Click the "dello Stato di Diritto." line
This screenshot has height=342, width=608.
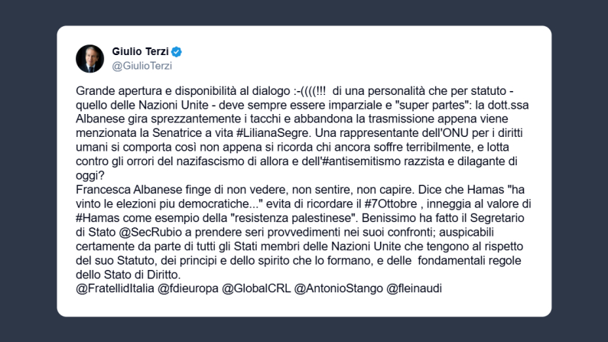pyautogui.click(x=127, y=275)
